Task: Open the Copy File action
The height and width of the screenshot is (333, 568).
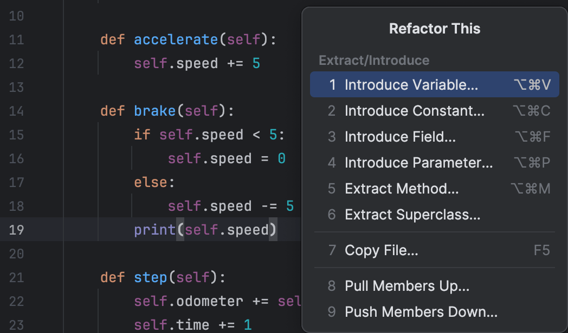Action: (381, 250)
